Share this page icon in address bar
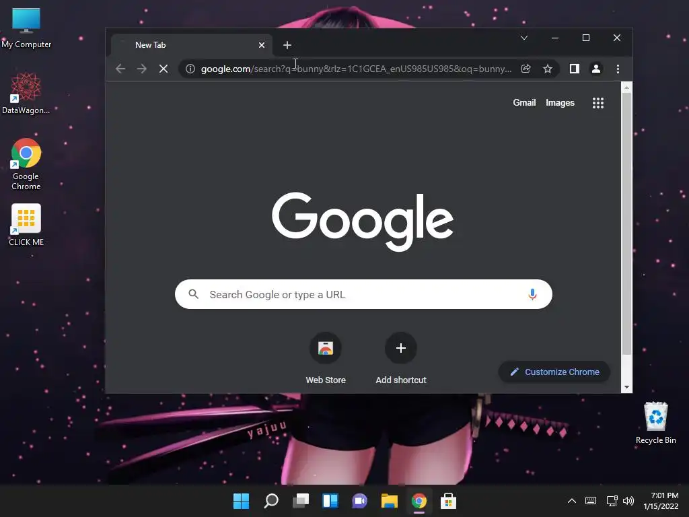The image size is (689, 517). coord(526,69)
